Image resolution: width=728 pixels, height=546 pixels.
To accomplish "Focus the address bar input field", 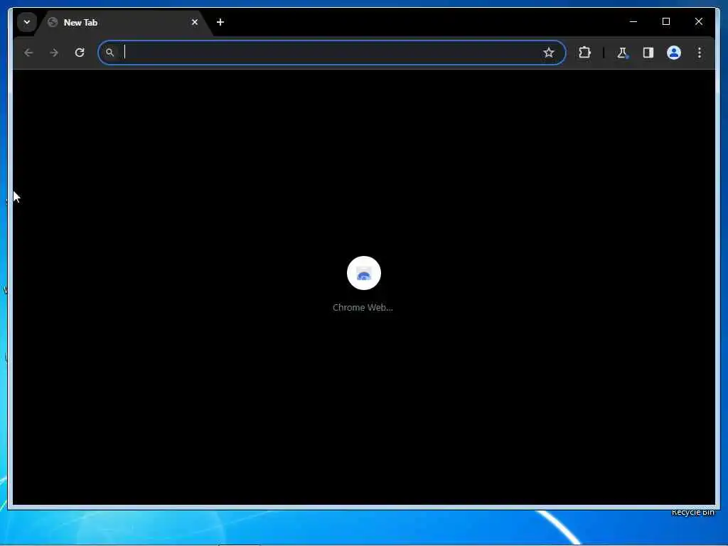I will point(331,53).
